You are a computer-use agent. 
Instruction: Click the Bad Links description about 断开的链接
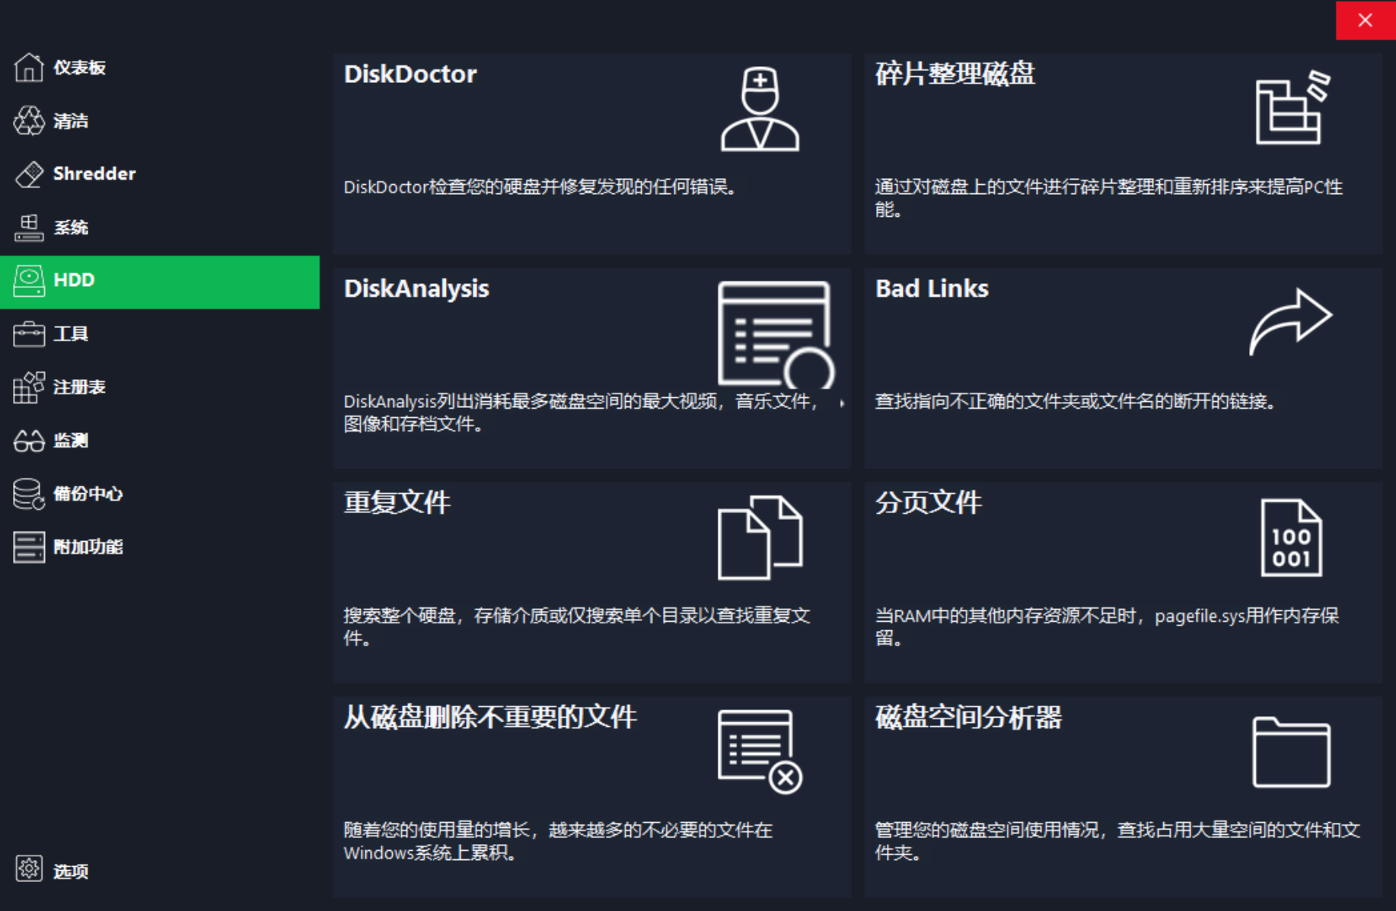1076,401
